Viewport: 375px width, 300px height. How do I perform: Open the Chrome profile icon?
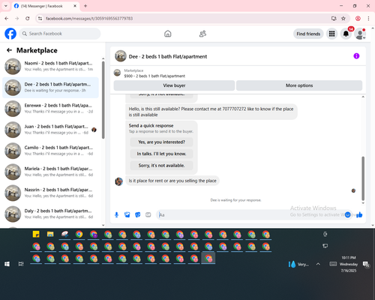tap(358, 18)
